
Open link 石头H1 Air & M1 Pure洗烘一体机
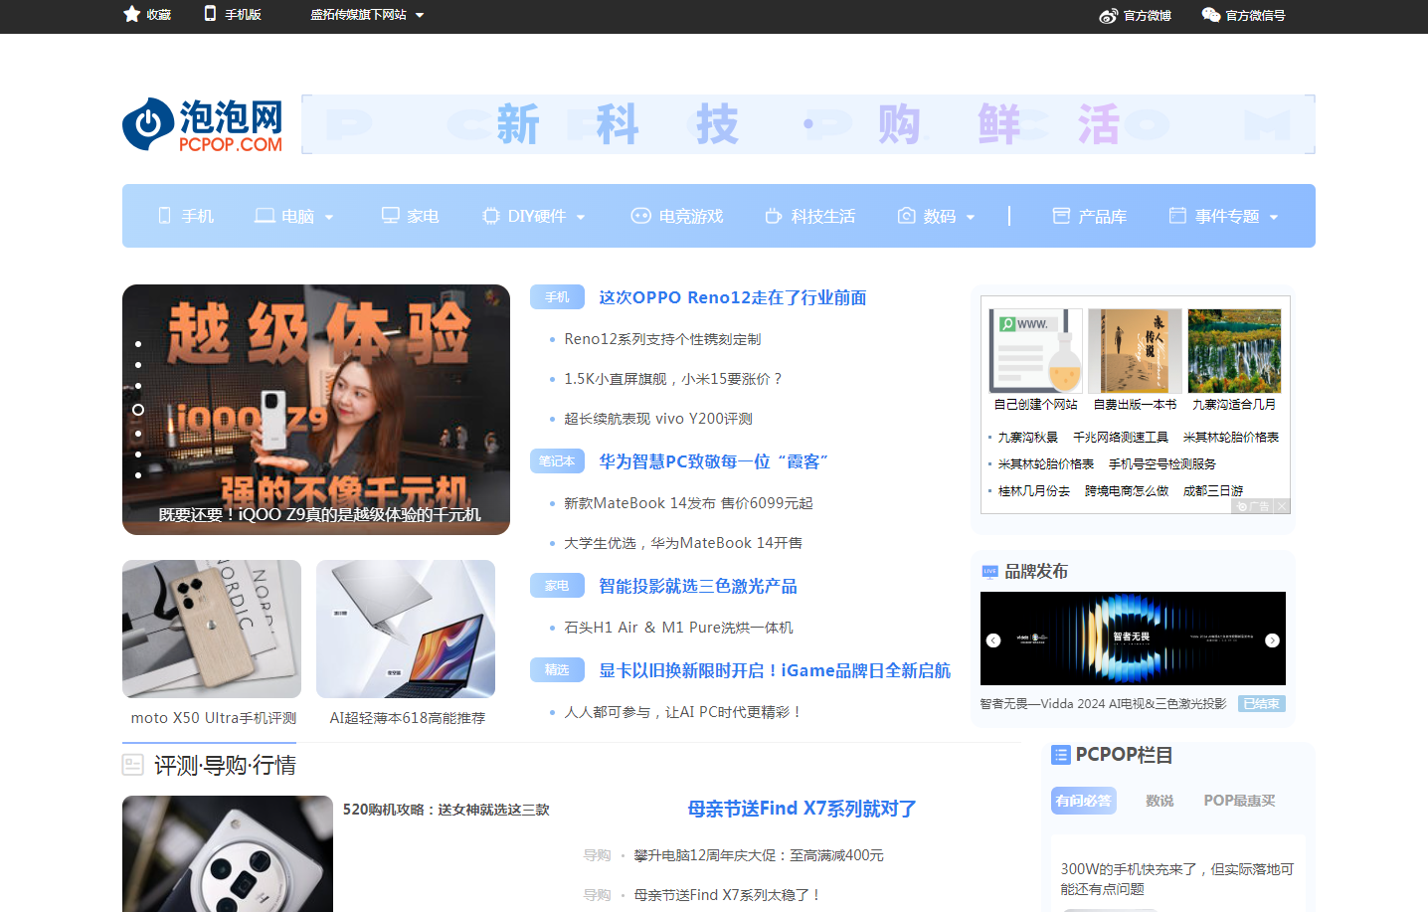pyautogui.click(x=678, y=628)
